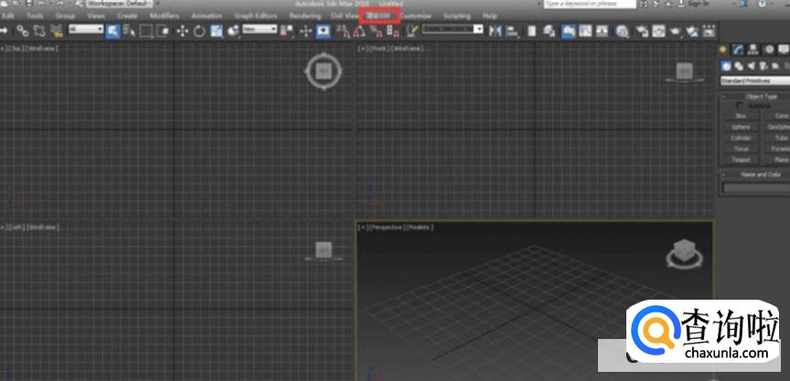Open Rendered Frame Window
The image size is (790, 381).
tap(658, 31)
